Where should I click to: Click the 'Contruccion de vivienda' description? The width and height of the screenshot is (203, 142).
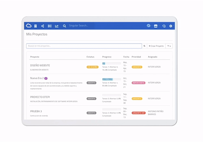tap(39, 116)
